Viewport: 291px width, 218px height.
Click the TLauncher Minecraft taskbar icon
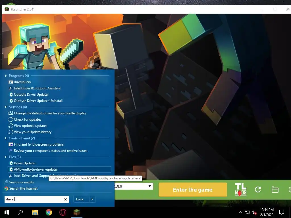[x=76, y=212]
